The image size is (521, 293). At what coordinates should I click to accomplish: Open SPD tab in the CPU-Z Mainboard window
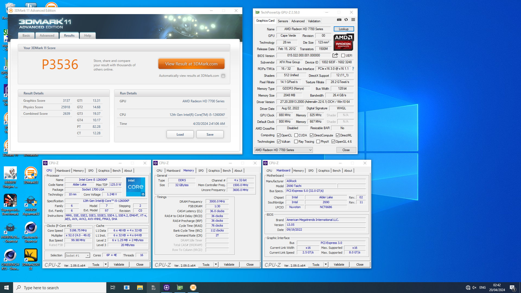pos(311,171)
